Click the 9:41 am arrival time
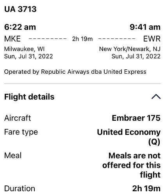This screenshot has width=164, height=196. pyautogui.click(x=145, y=27)
